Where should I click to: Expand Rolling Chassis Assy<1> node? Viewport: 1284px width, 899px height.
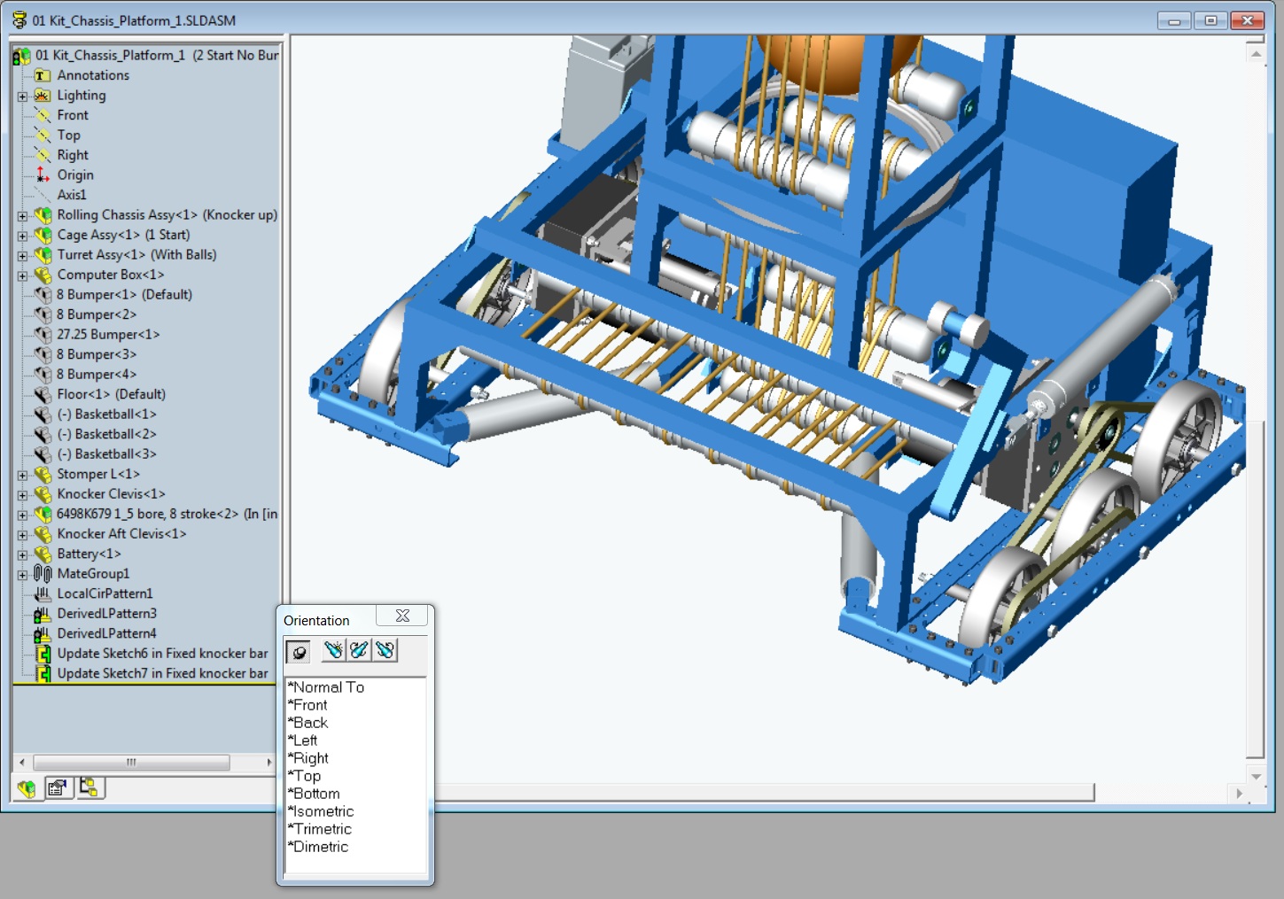22,215
